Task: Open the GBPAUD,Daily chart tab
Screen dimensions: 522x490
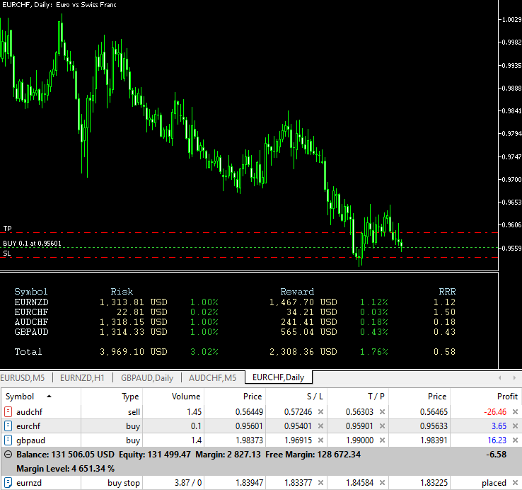Action: 146,378
